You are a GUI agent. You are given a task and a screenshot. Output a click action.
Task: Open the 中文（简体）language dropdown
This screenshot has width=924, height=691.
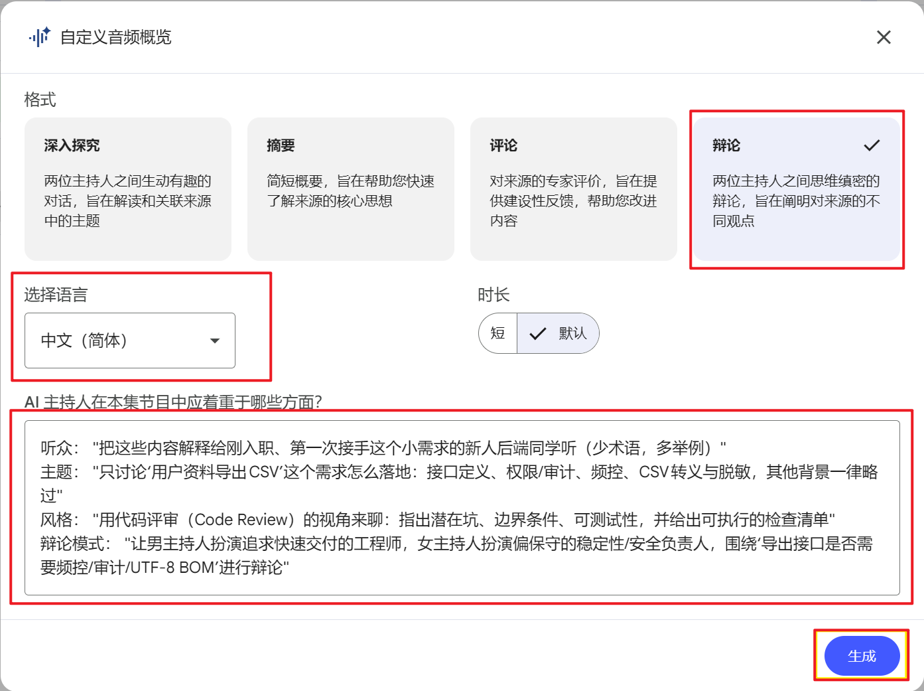[130, 341]
